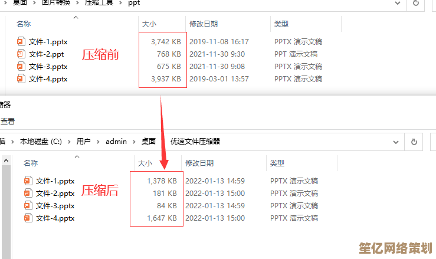Screen dimensions: 436x259
Task: Click 181 KB size cell
Action: tap(165, 194)
